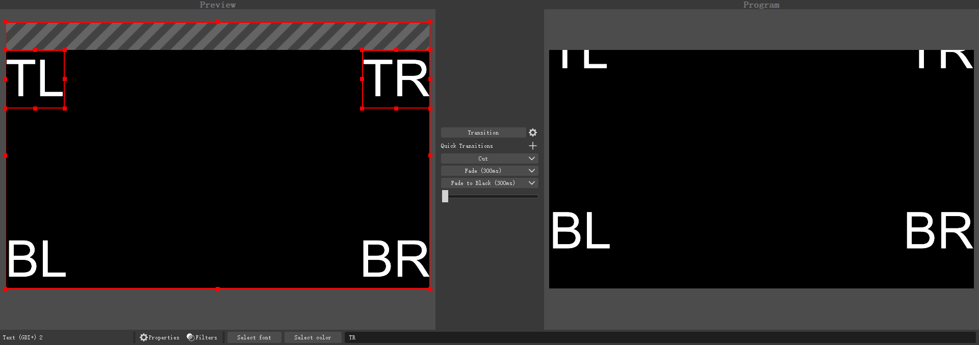Expand the Cut transition dropdown arrow
The image size is (979, 345).
click(532, 158)
